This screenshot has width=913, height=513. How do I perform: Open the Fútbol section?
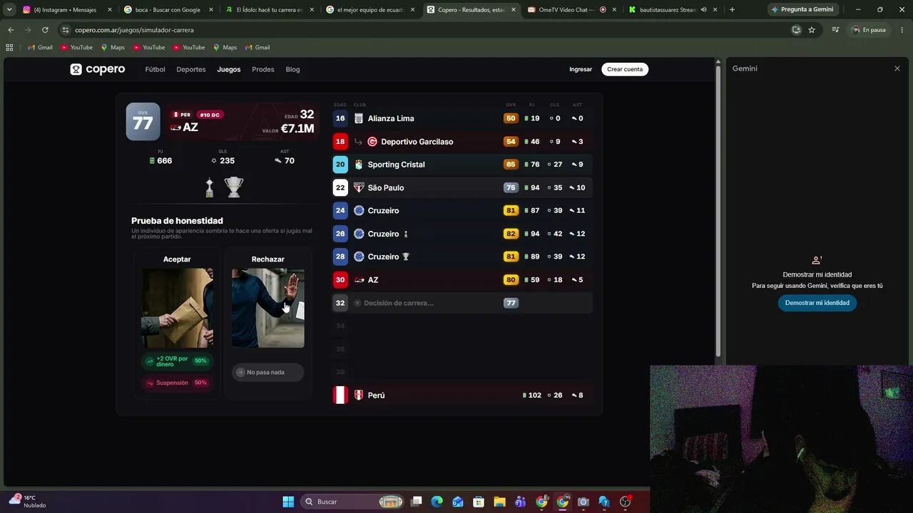(x=155, y=69)
